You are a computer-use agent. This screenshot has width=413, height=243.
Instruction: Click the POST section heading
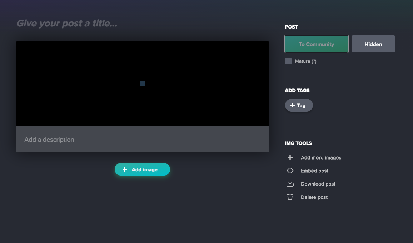tap(291, 27)
